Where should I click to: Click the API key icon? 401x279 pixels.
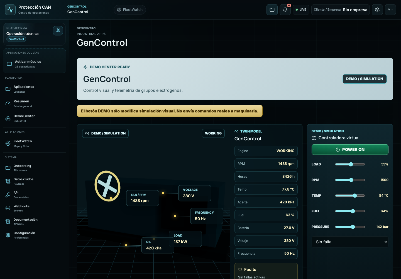8,195
